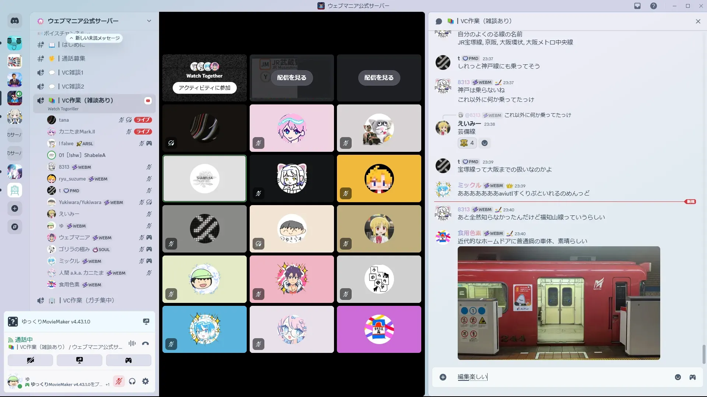Open emoji picker in message box
Image resolution: width=707 pixels, height=397 pixels.
point(678,377)
